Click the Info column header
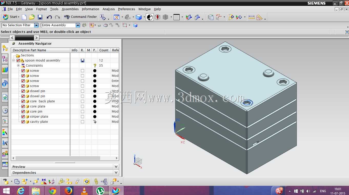This screenshot has height=195, width=349. click(x=75, y=50)
